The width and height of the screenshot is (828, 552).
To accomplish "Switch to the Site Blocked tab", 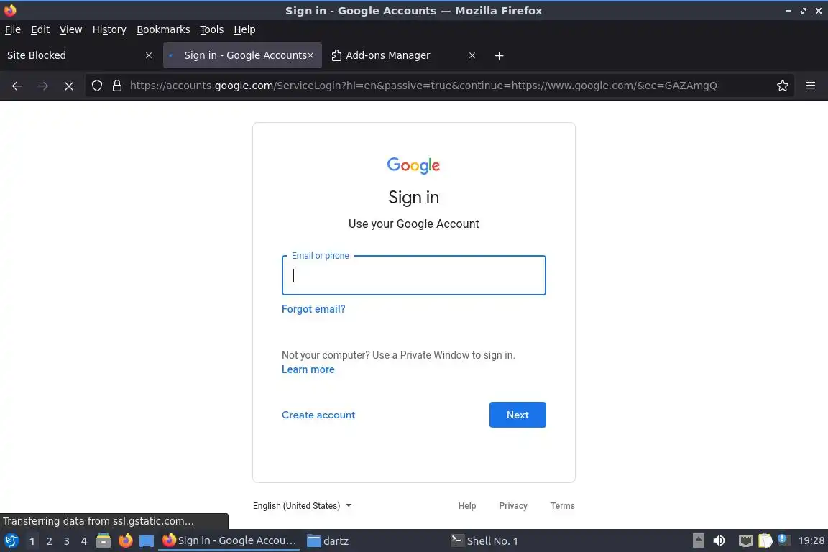I will coord(80,55).
